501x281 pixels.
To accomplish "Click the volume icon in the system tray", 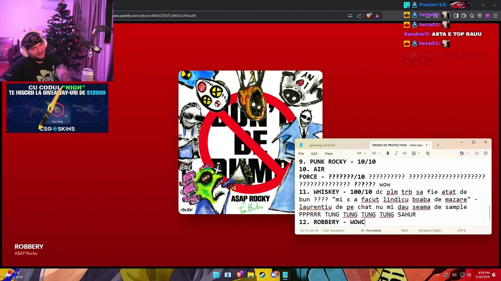I will pyautogui.click(x=469, y=275).
